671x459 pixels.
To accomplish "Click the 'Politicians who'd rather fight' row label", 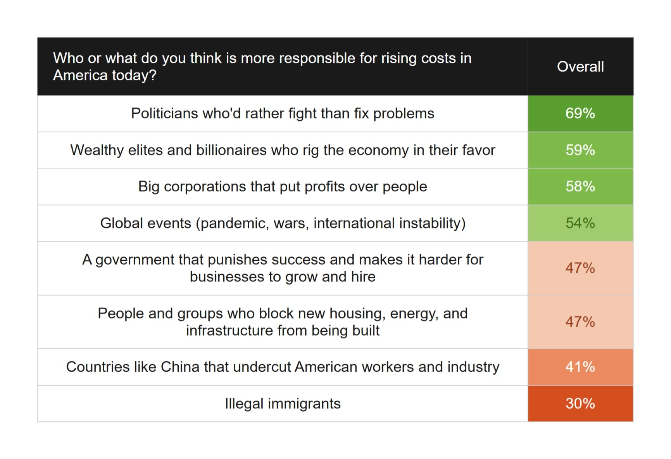I will [x=283, y=114].
